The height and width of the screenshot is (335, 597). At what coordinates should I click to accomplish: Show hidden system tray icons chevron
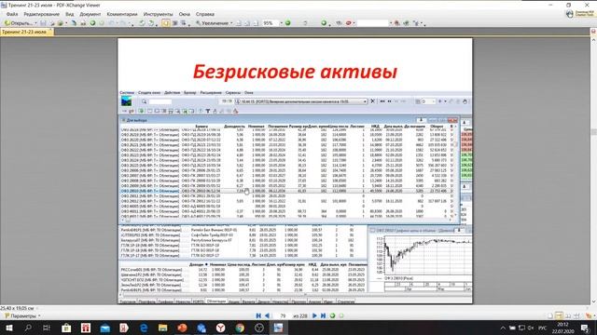click(x=503, y=328)
